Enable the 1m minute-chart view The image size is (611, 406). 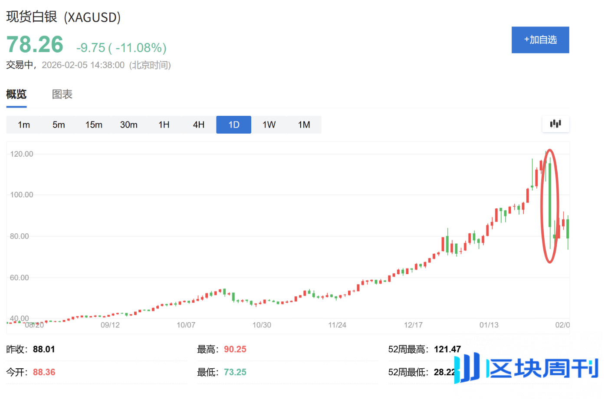[x=23, y=124]
